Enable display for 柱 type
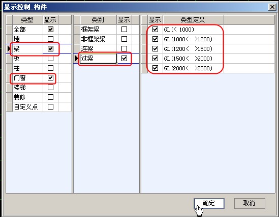Viewport: 279px width, 217px height. tap(50, 68)
